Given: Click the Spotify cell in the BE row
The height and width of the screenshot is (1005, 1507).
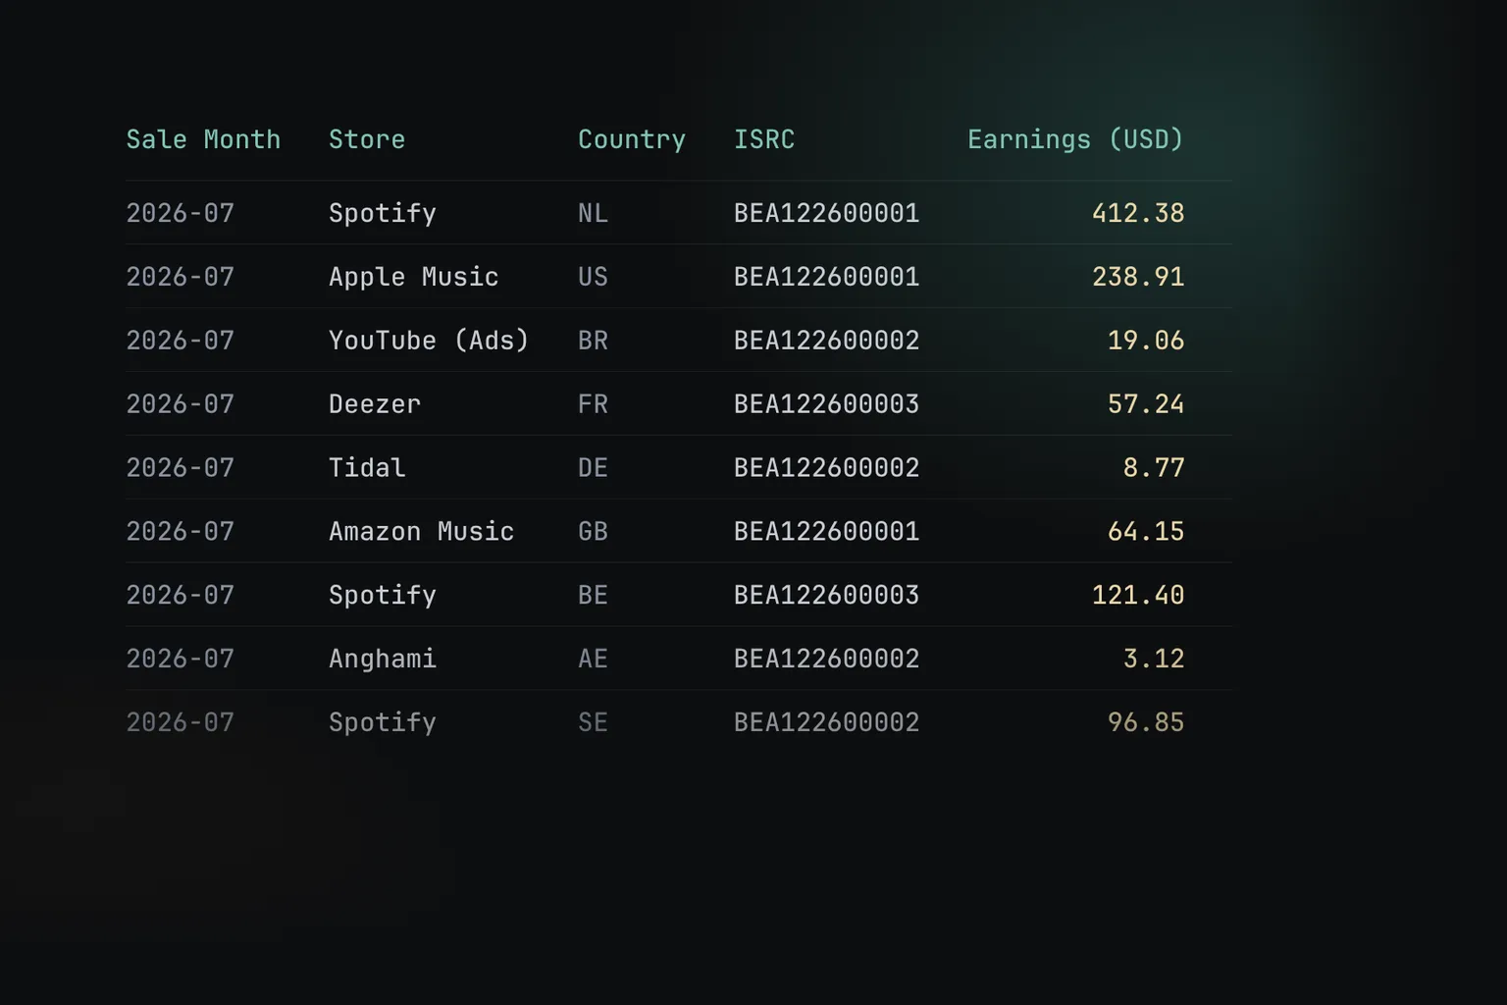Looking at the screenshot, I should [x=383, y=595].
